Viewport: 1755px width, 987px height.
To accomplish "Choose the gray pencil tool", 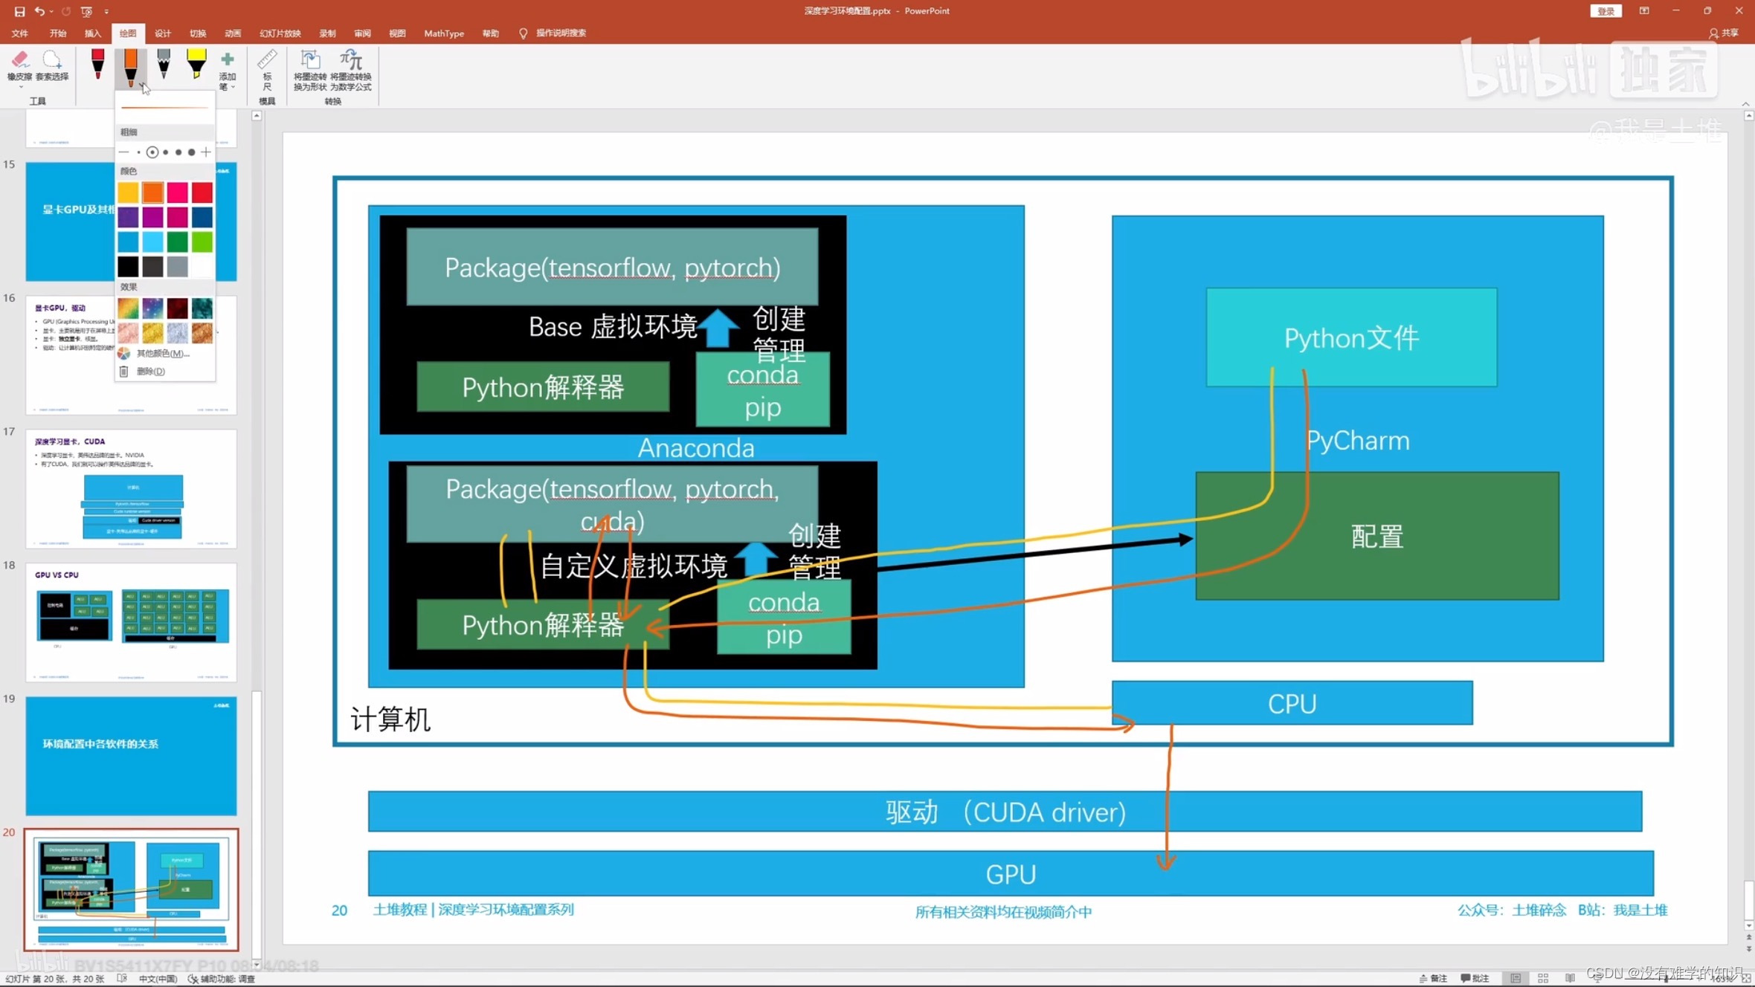I will (x=164, y=64).
